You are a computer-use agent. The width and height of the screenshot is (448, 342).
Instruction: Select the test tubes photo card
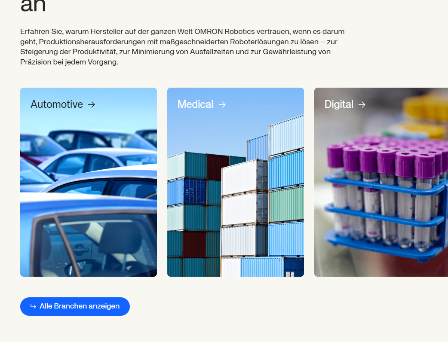381,182
